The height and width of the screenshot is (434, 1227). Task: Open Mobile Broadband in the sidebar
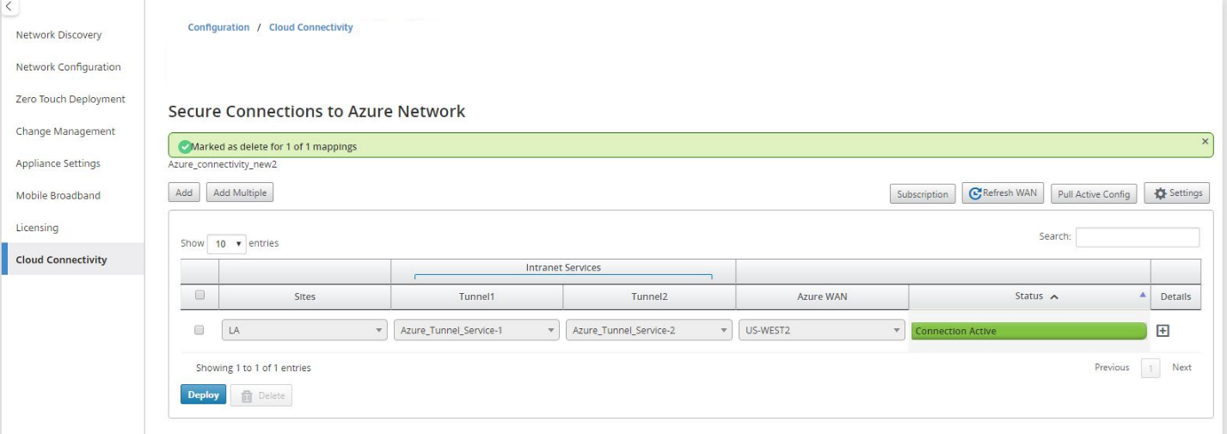[58, 195]
